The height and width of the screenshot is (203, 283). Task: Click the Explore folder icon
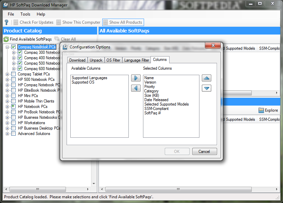pos(261,110)
